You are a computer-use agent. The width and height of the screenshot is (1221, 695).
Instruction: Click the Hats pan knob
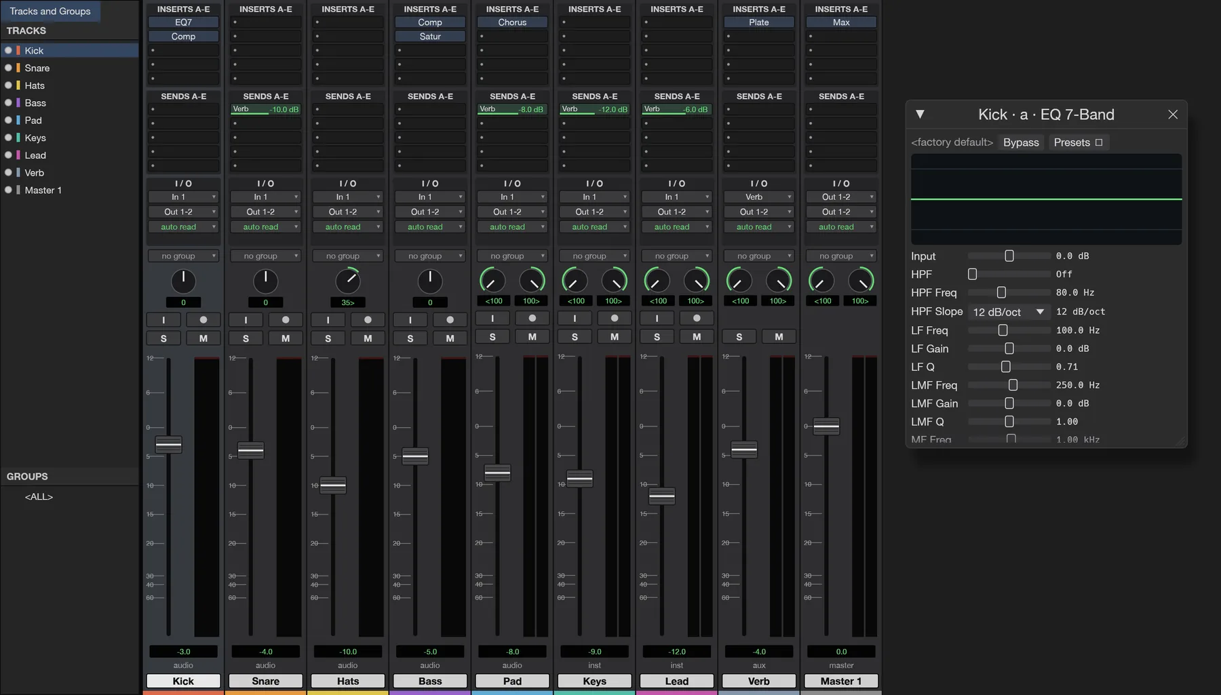coord(348,281)
